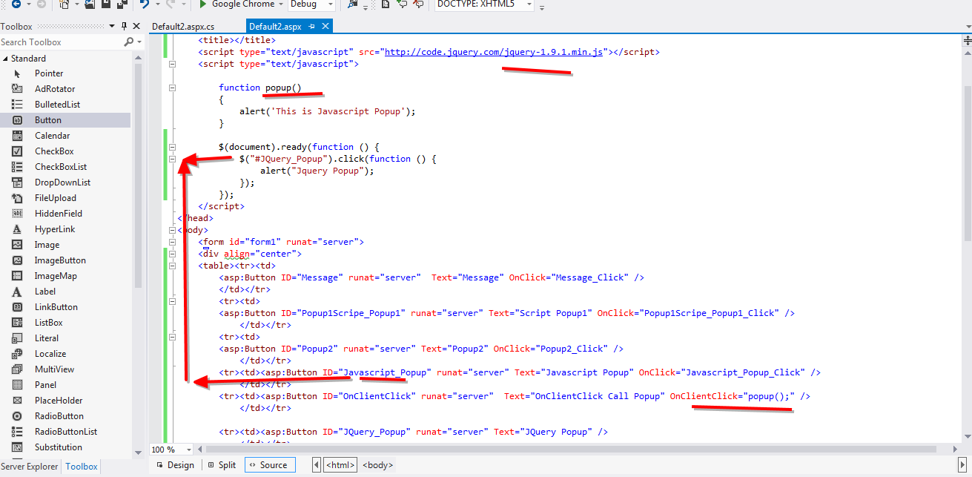Choose the CheckBoxList control in the Toolbox
Viewport: 972px width, 477px height.
(65, 167)
